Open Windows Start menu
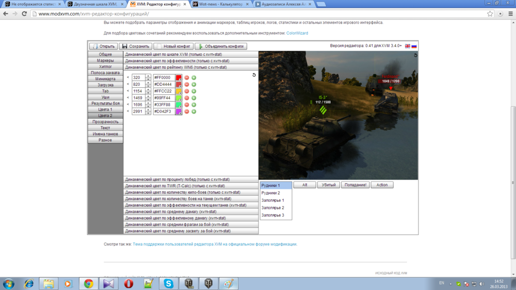 coord(9,283)
